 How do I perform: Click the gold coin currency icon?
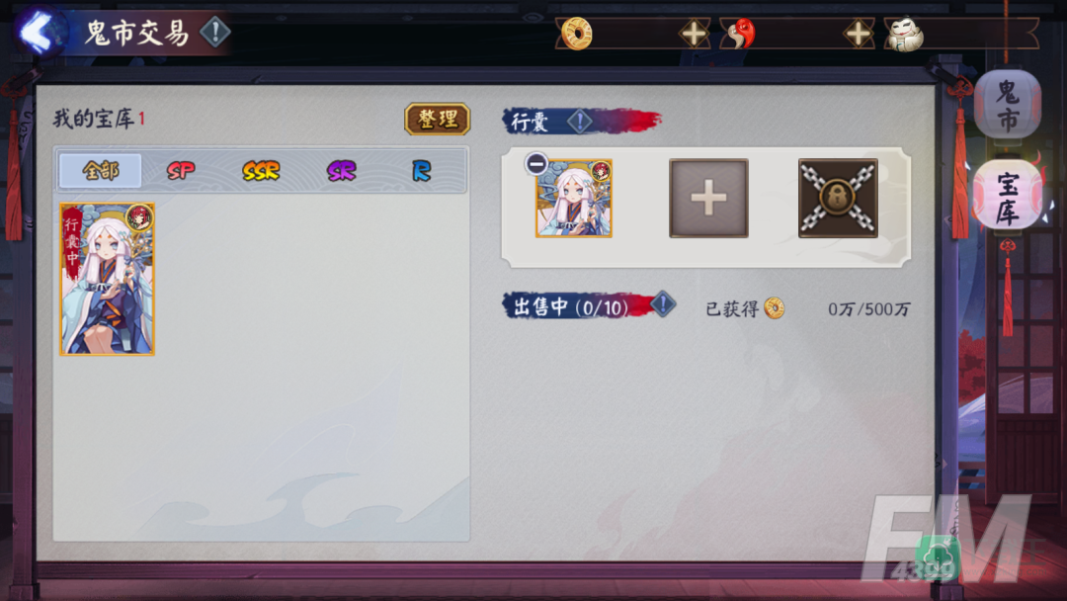coord(577,34)
